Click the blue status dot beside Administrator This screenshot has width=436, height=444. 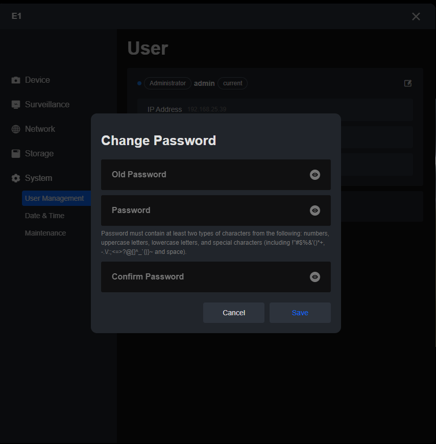coord(139,83)
